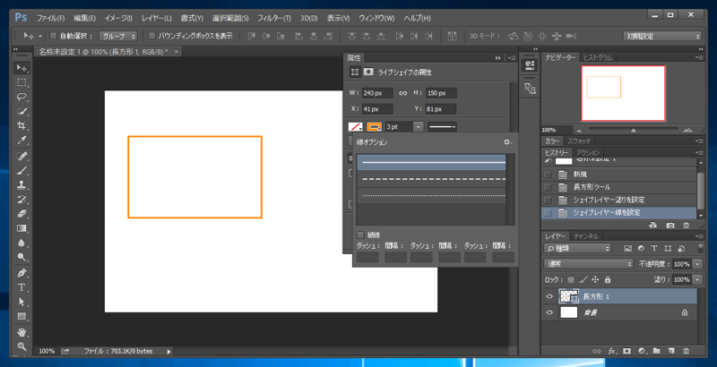Select the Rectangular Marquee tool

pos(22,82)
